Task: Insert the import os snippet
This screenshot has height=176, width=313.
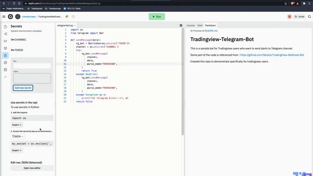Action: [x=17, y=125]
